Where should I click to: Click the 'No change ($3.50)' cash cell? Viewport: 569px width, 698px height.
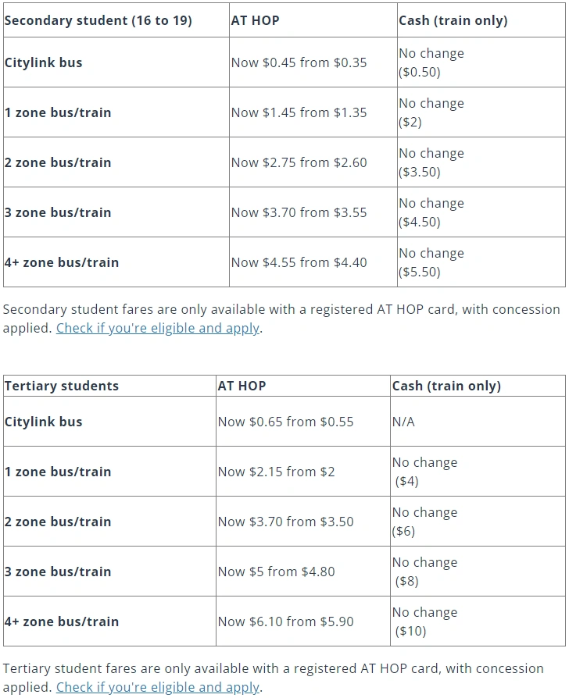point(431,162)
